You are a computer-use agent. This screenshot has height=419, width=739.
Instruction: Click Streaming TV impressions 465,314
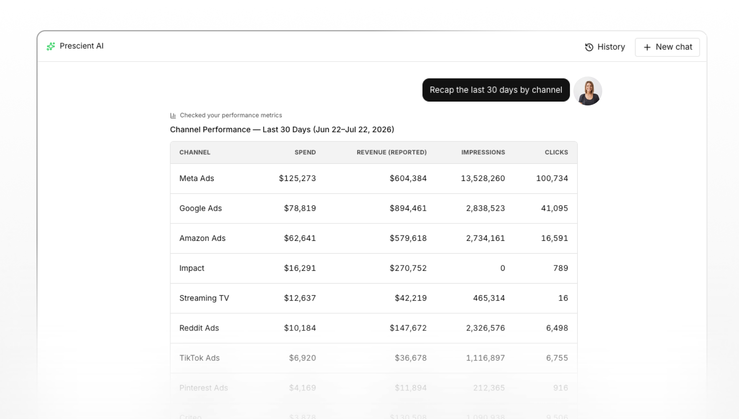[489, 298]
